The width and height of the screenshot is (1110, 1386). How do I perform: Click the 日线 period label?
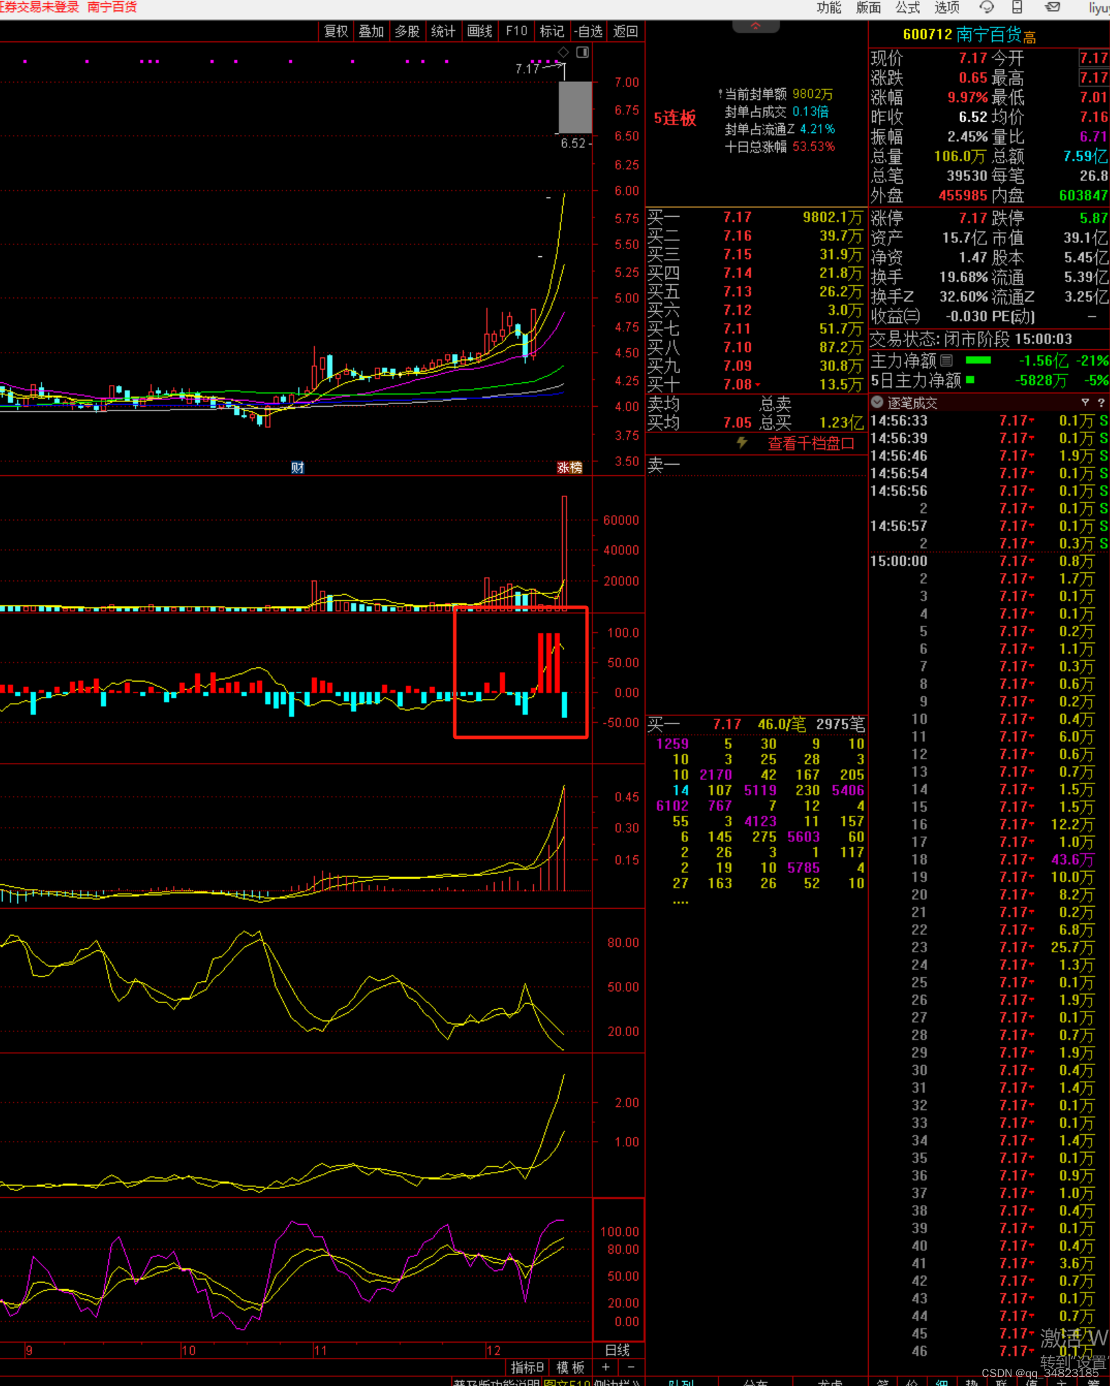pos(617,1350)
